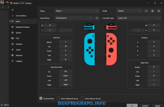Expand the All keyboards input device dropdown
This screenshot has height=107, width=164.
coord(74,18)
